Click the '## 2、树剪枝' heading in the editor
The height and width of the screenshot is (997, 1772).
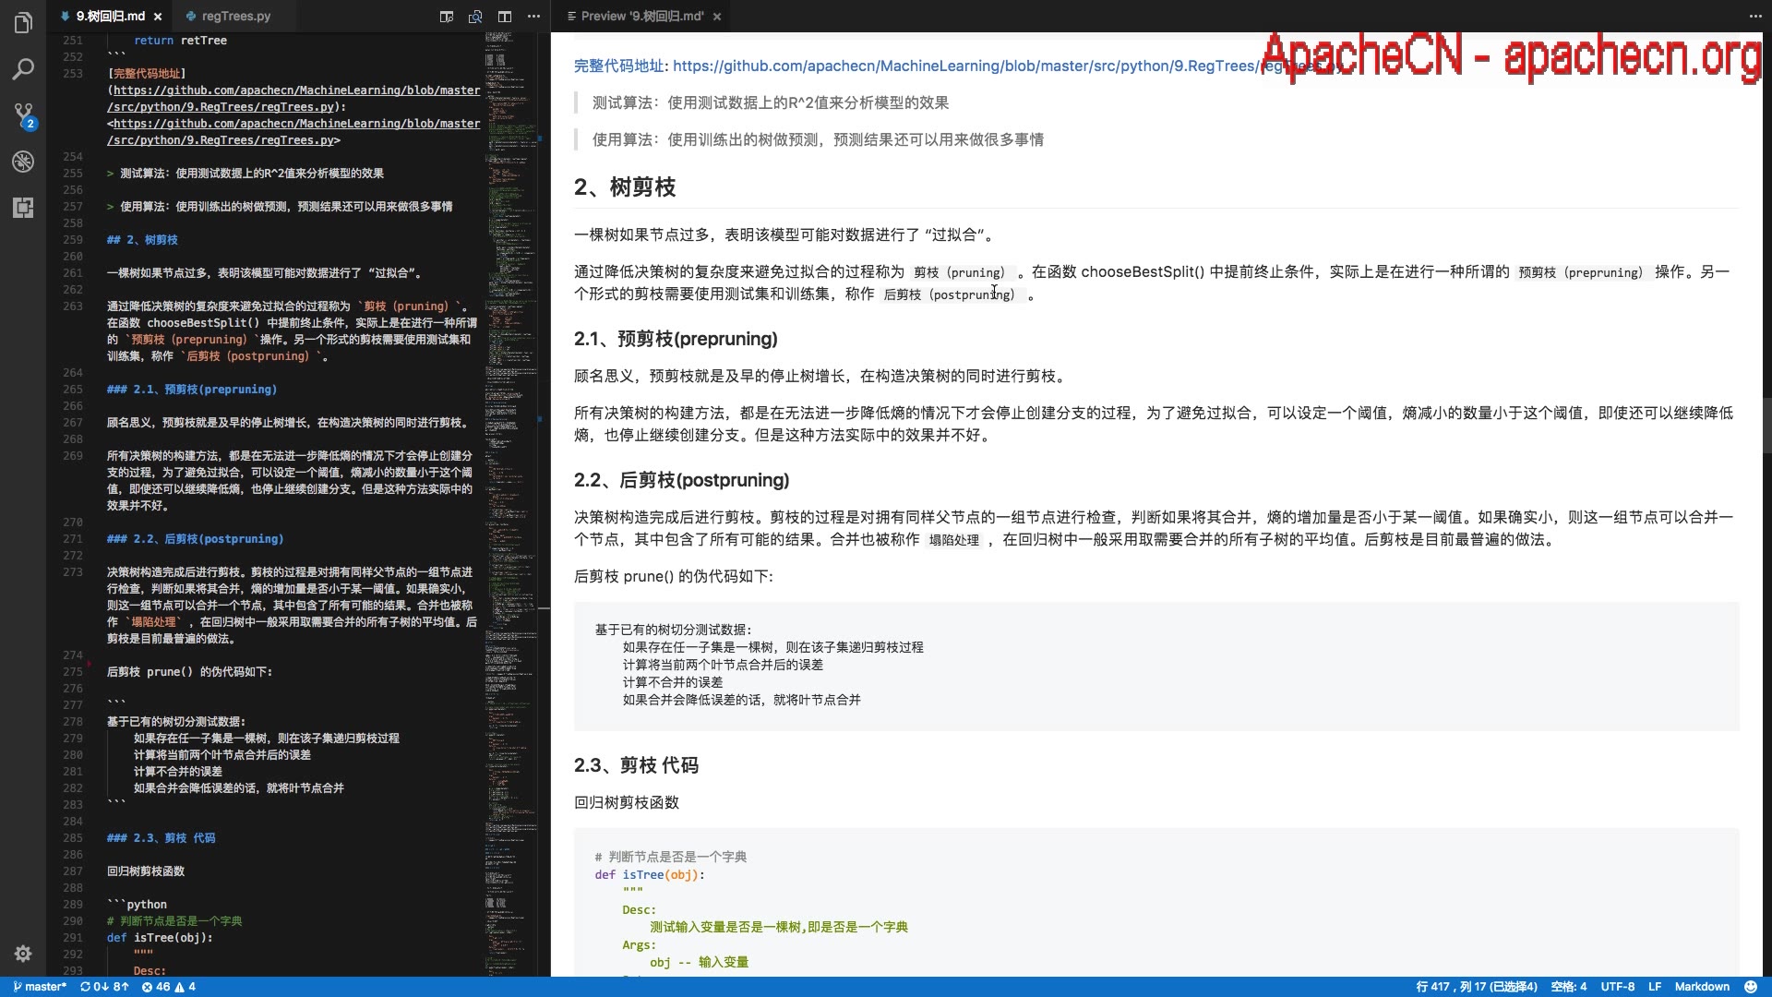[142, 240]
